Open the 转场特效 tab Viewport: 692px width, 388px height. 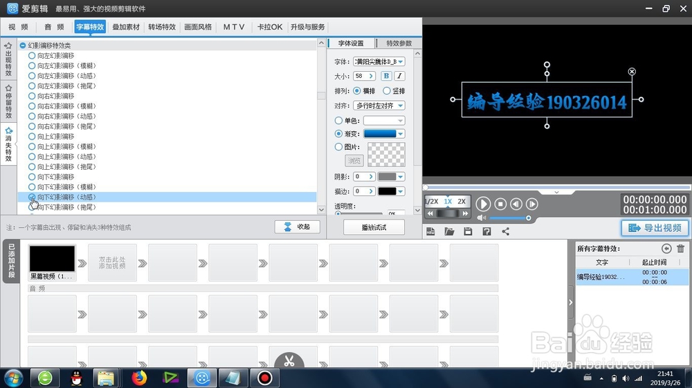tap(162, 27)
